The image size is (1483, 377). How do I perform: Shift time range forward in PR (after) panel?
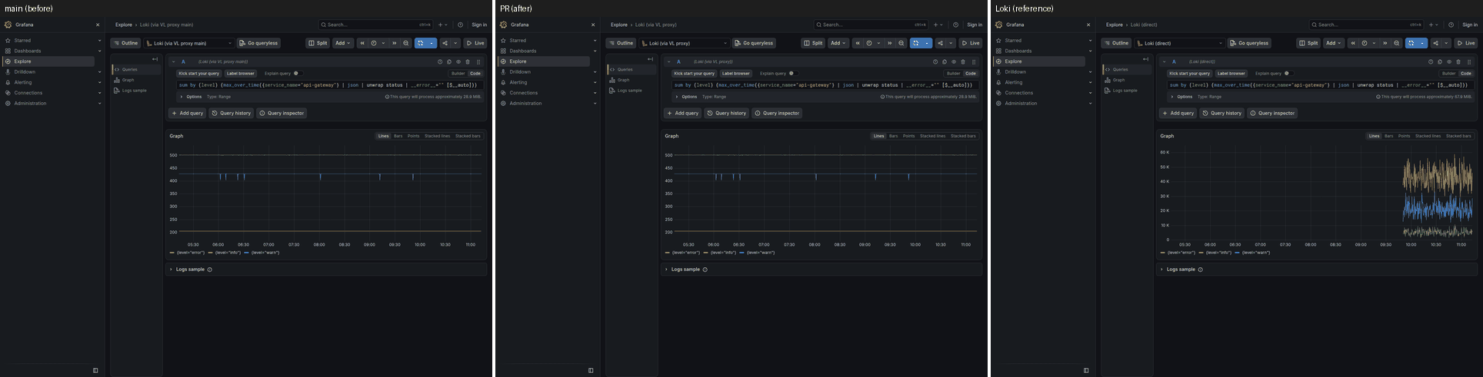(890, 43)
